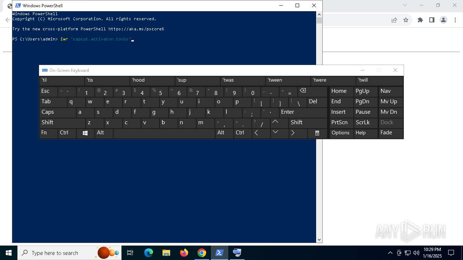463x260 pixels.
Task: Choose the 'sup text suggestion
Action: tap(197, 81)
